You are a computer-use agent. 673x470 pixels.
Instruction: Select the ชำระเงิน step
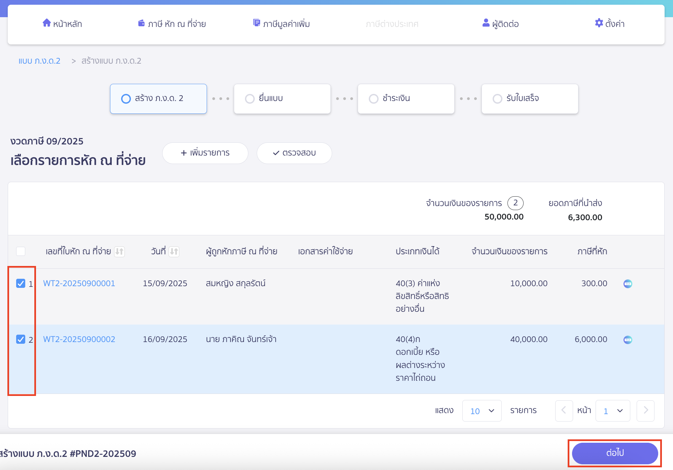406,99
